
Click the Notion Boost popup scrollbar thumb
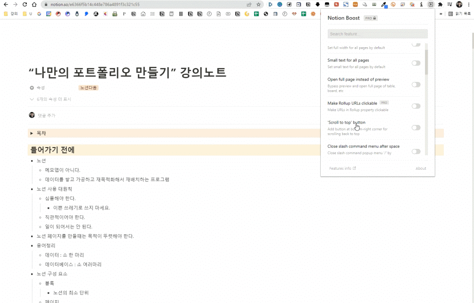[426, 62]
